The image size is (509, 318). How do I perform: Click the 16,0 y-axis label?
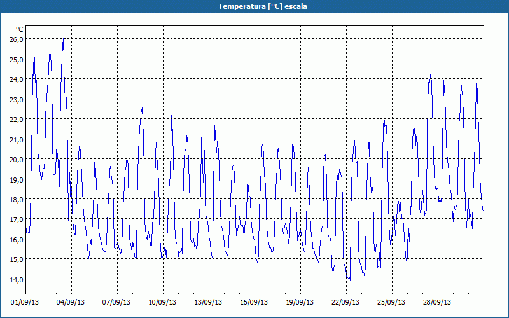tap(17, 240)
